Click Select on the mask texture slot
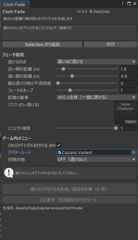138x240 pixels. (131, 122)
